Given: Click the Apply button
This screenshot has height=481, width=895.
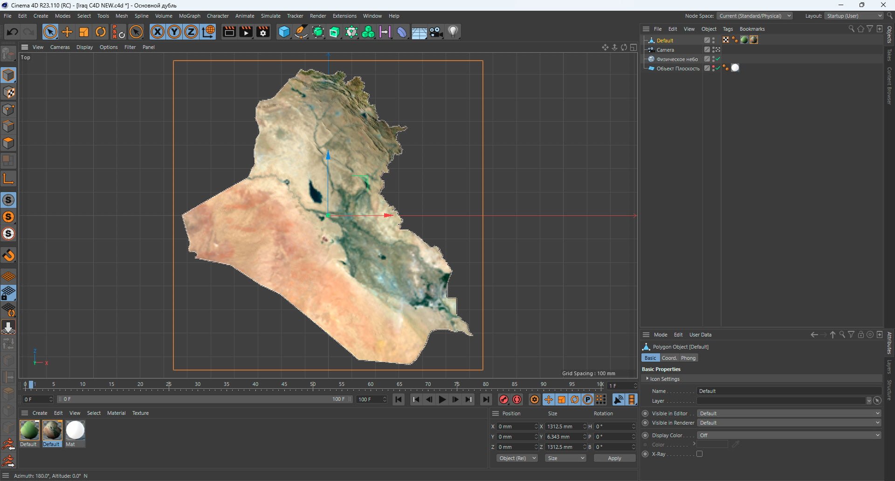Looking at the screenshot, I should coord(614,458).
